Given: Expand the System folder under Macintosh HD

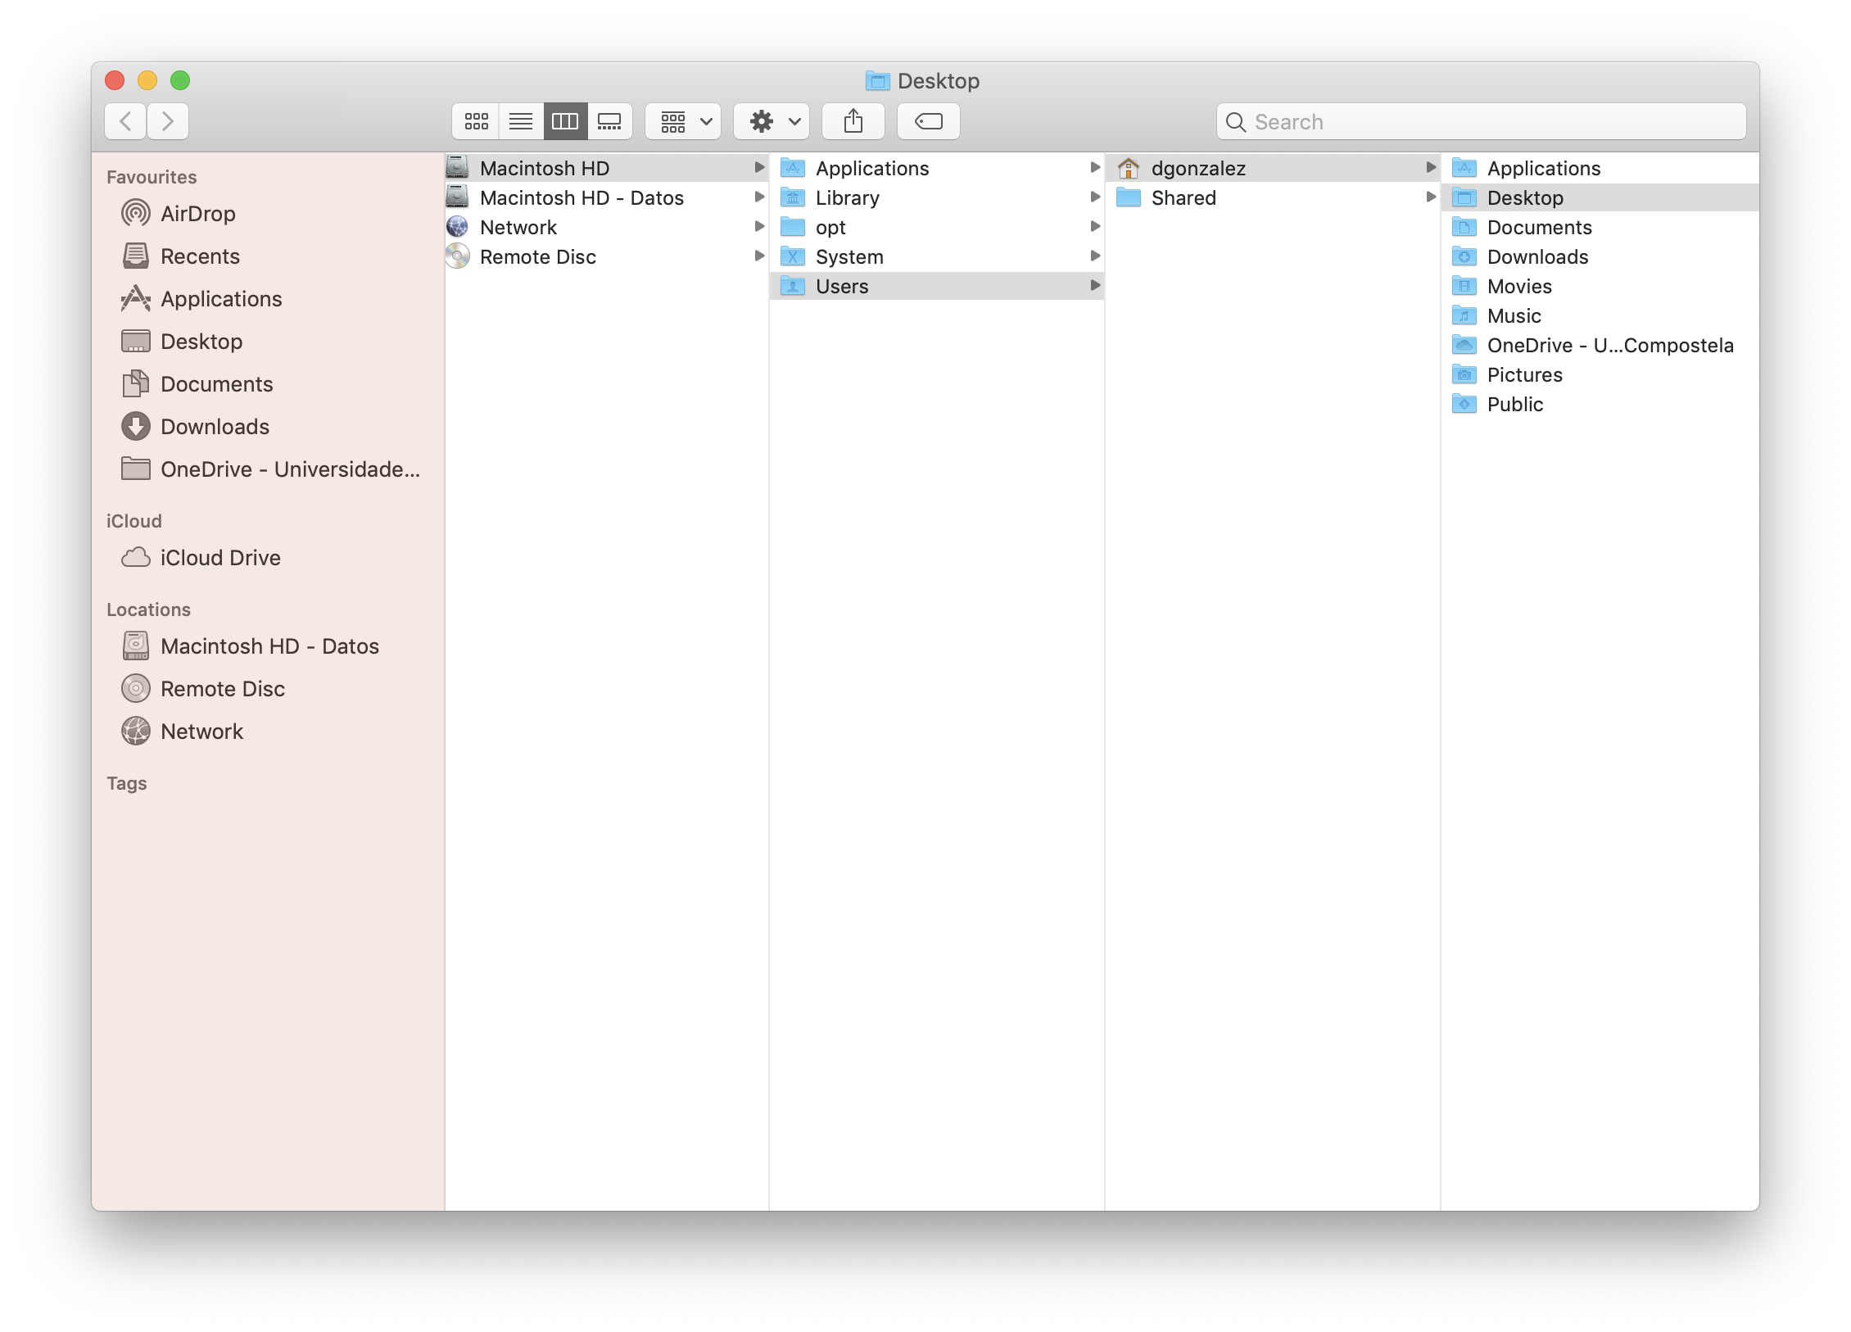Looking at the screenshot, I should click(1097, 256).
